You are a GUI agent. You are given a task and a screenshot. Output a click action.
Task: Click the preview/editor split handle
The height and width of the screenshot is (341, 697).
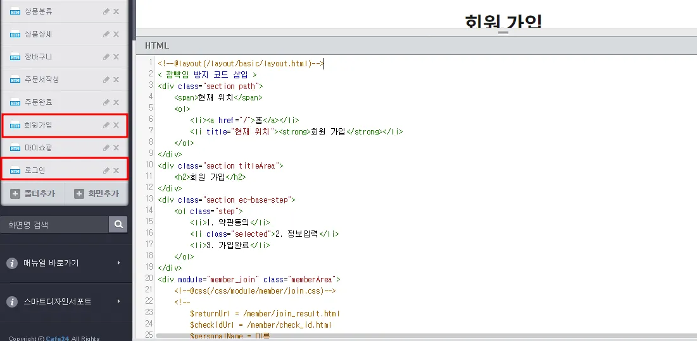point(503,32)
